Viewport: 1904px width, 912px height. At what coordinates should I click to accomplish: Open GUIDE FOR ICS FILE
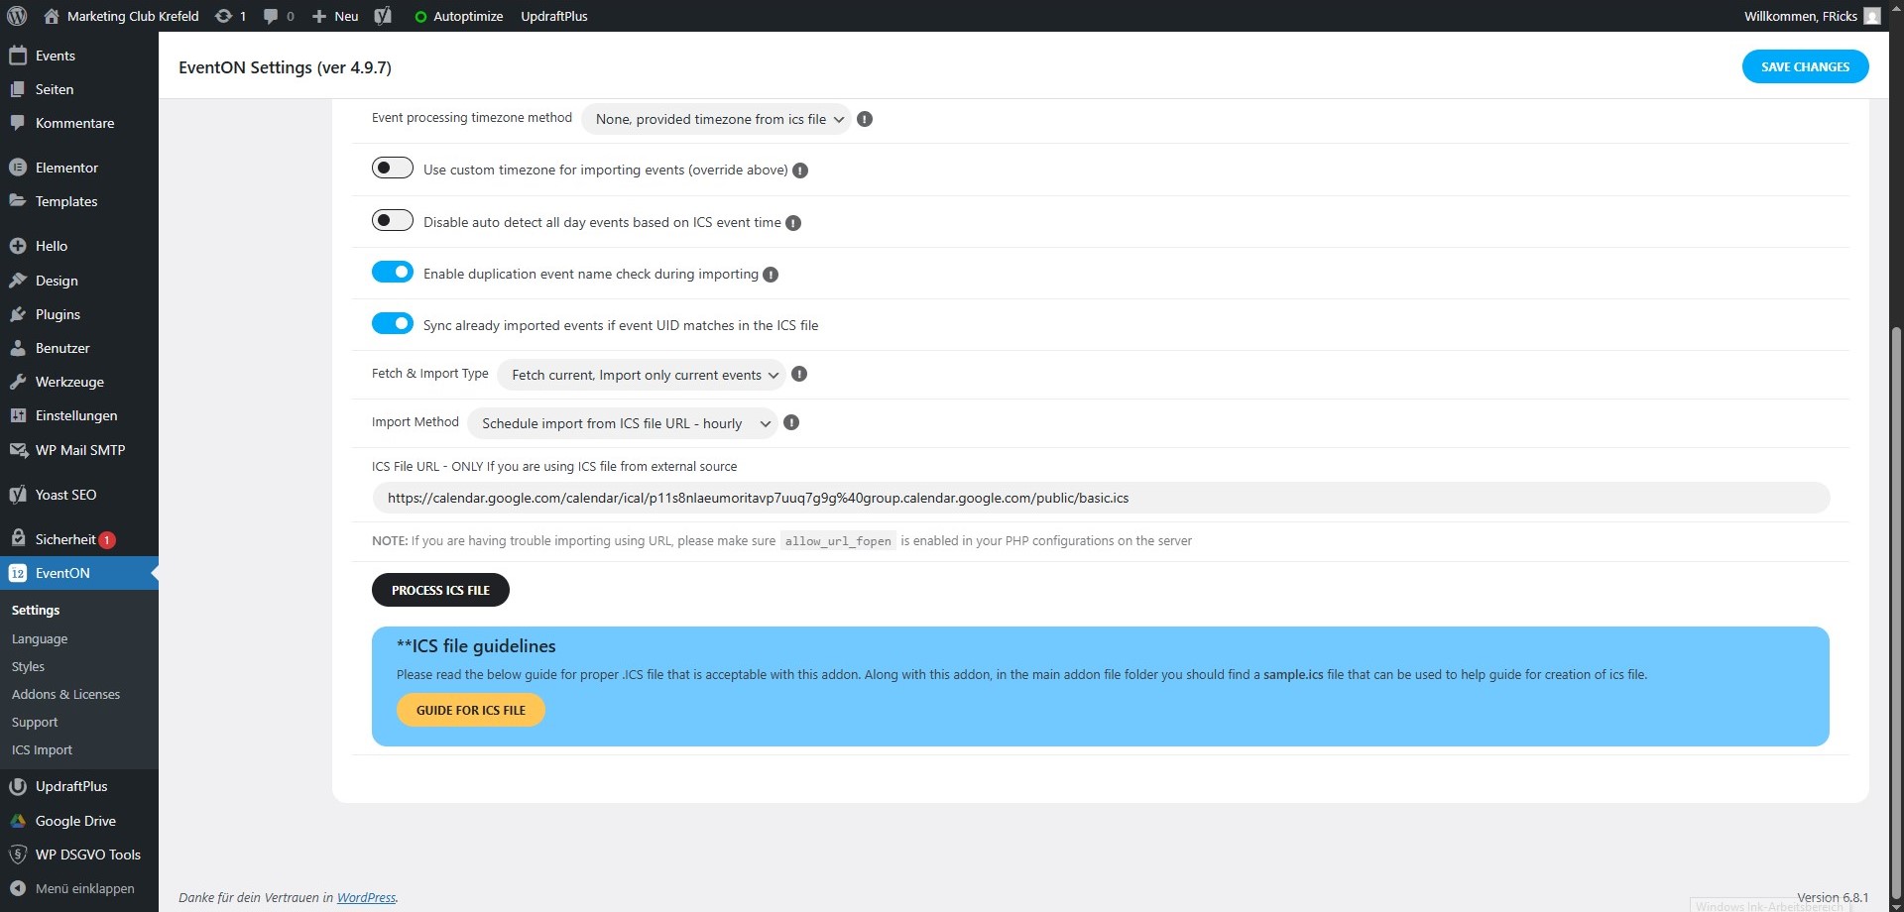(471, 710)
